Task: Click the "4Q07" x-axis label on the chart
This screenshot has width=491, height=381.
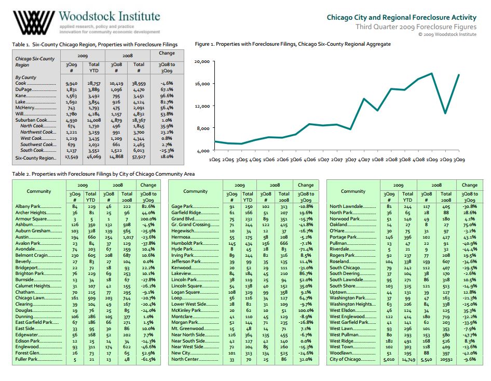Action: click(364, 160)
